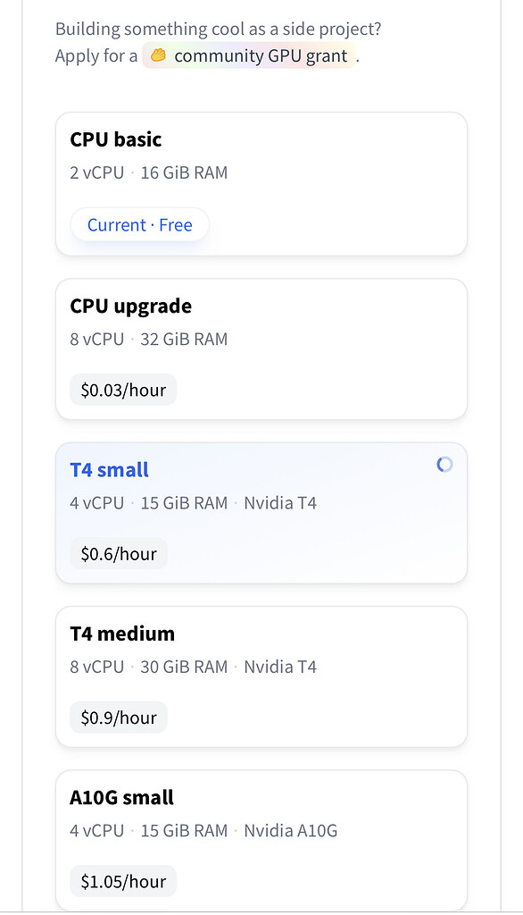This screenshot has width=523, height=915.
Task: Select the T4 small GPU tier
Action: (x=260, y=513)
